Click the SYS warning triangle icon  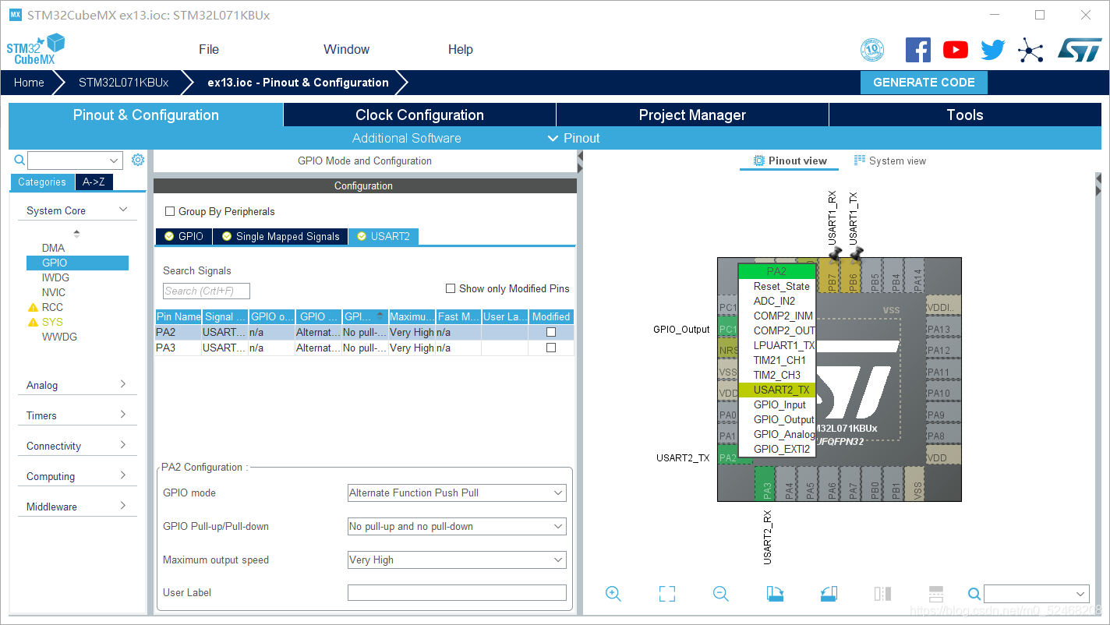point(33,322)
